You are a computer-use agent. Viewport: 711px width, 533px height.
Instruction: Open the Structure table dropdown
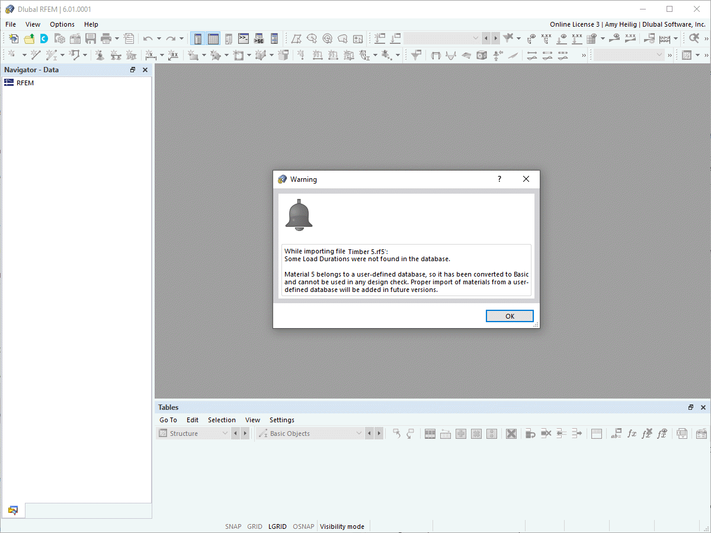225,433
